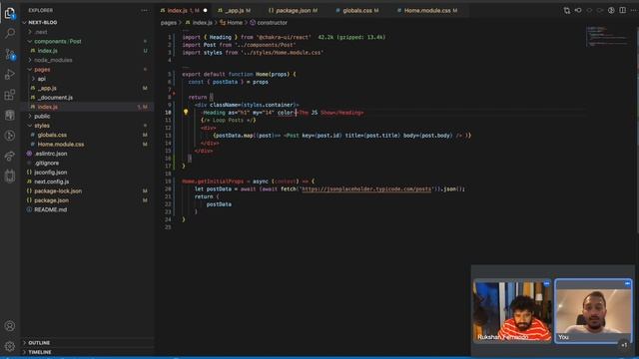The width and height of the screenshot is (639, 359).
Task: Click the second editor toolbar icon from left
Action: point(578,11)
